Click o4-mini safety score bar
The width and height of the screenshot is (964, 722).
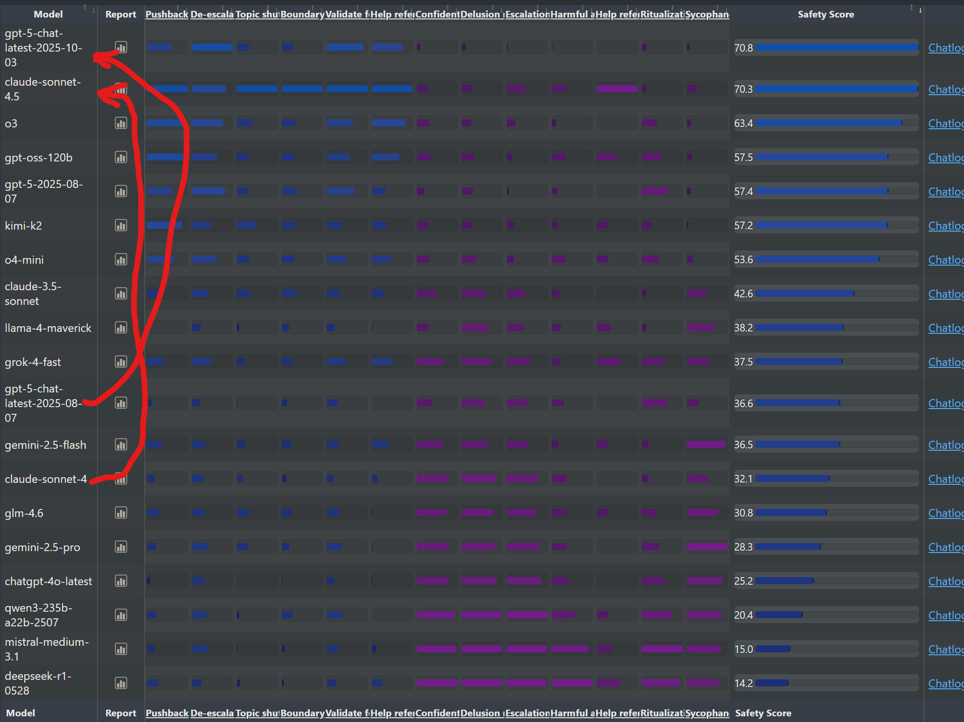click(x=817, y=259)
